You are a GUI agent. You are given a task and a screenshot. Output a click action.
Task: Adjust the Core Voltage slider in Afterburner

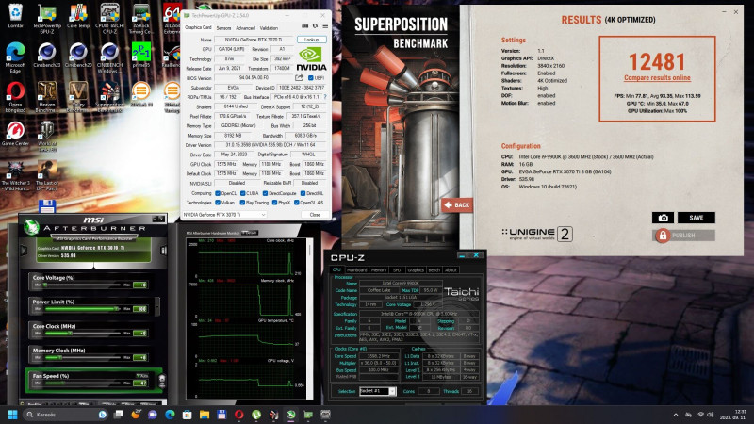[82, 285]
